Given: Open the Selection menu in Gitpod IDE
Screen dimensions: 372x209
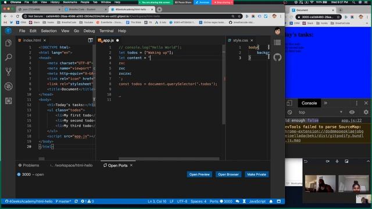Looking at the screenshot, I should [49, 31].
